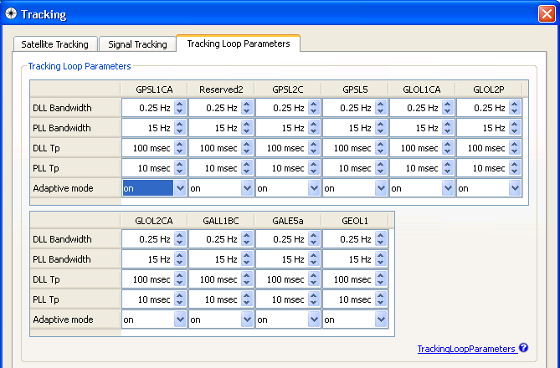Click the GPSL2C column header
The height and width of the screenshot is (368, 560).
287,89
